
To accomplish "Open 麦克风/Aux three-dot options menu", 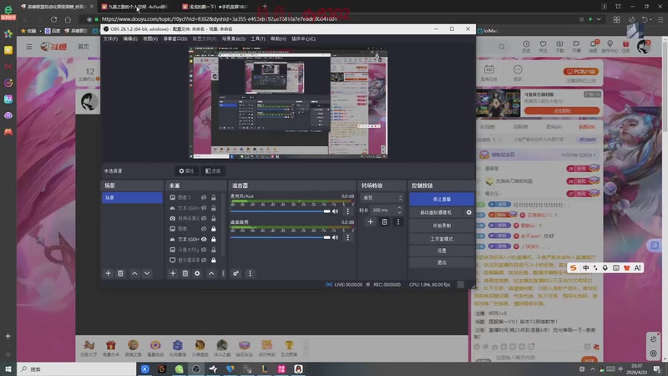I will [x=347, y=211].
